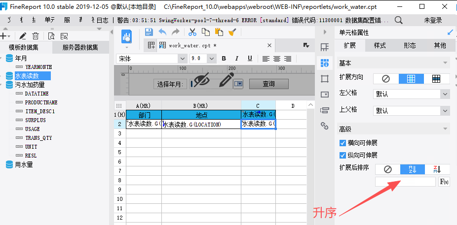
Task: Toggle 纵向可伸展 checkbox
Action: click(343, 155)
